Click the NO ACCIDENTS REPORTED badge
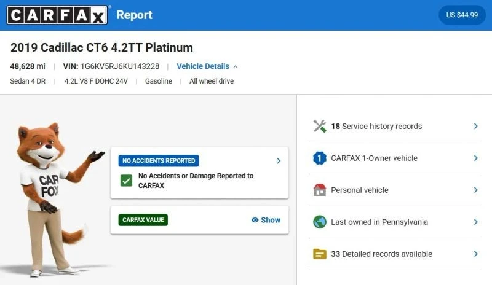492x285 pixels. click(159, 160)
